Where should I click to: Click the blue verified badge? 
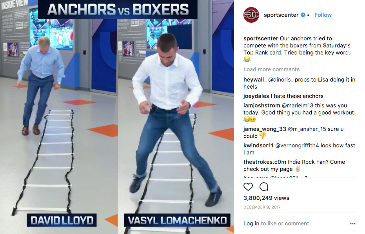tap(303, 15)
